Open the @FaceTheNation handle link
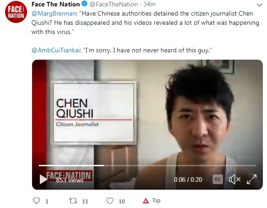 point(114,4)
